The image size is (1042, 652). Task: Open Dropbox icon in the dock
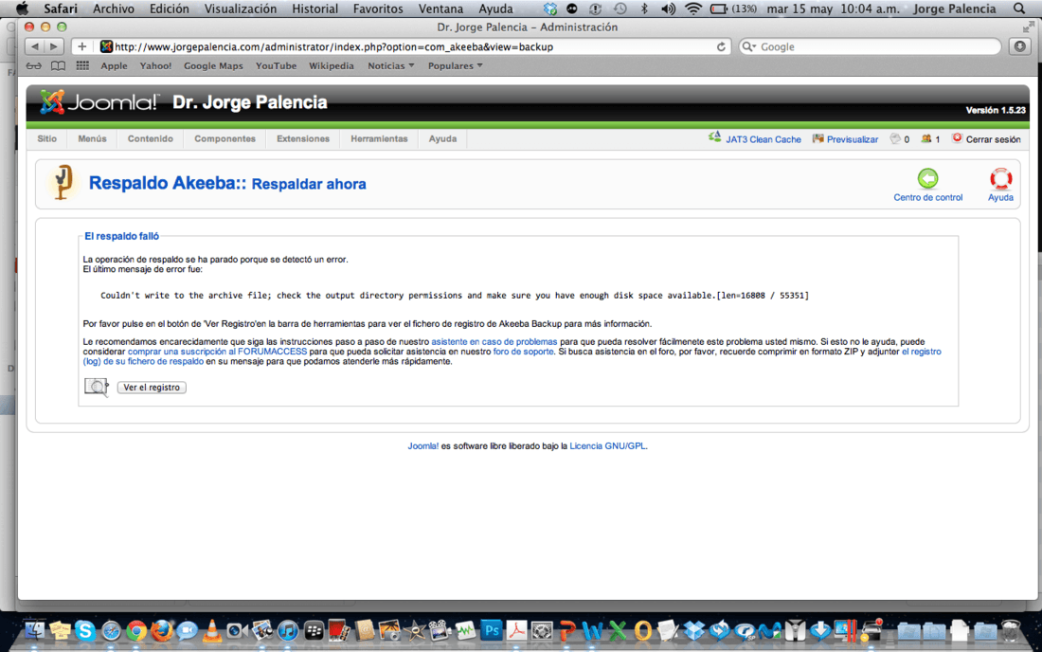[694, 630]
